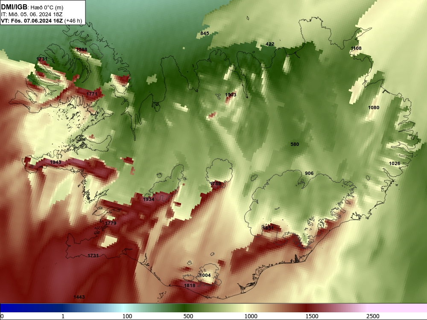Screen dimensions: 427x320
Task: Click the 1651 height label
Action: (x=268, y=228)
